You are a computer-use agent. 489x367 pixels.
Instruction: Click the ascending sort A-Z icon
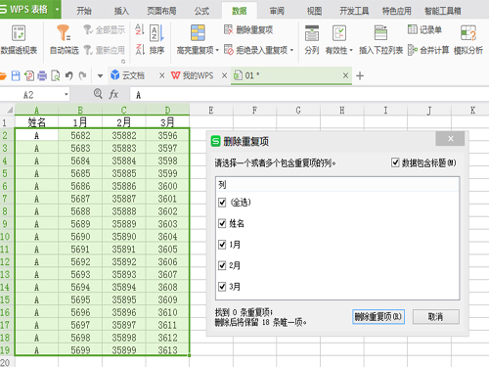point(140,29)
